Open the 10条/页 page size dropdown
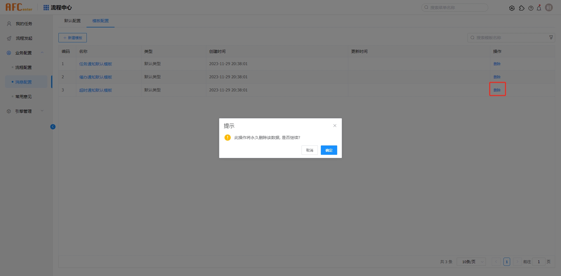This screenshot has width=561, height=276. (471, 262)
